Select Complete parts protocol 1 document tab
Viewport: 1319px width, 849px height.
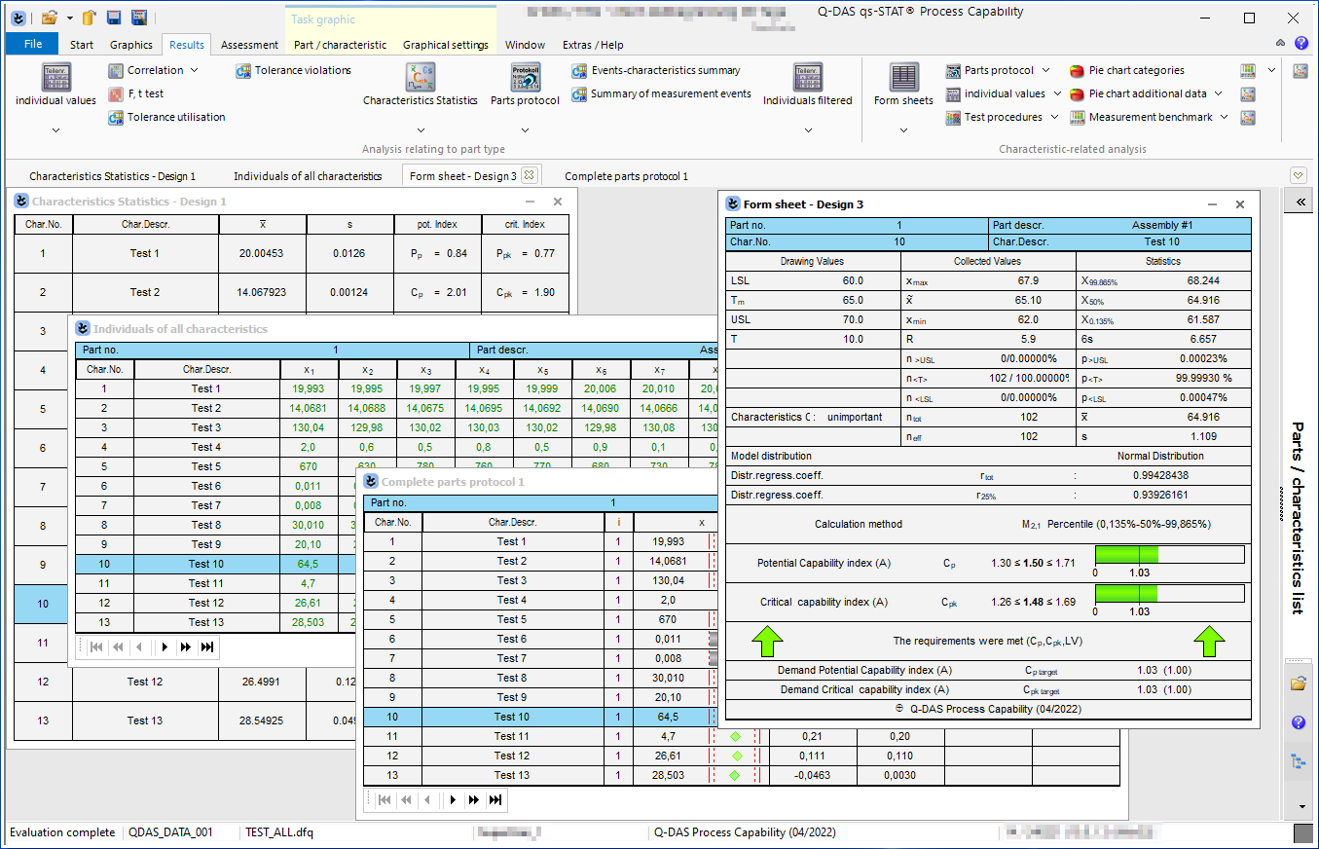[626, 176]
